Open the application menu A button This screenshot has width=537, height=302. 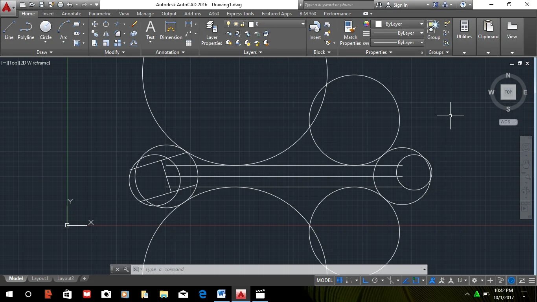8,7
